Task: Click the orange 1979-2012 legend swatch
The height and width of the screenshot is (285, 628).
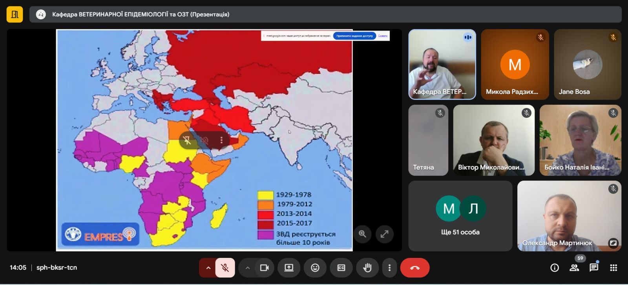Action: 265,205
